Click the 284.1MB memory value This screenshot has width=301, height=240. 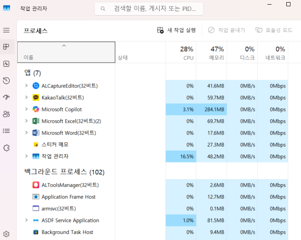point(214,109)
